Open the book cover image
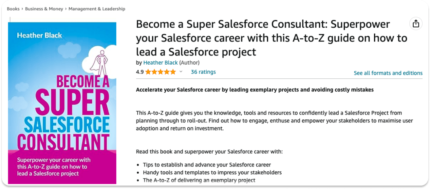Image resolution: width=430 pixels, height=189 pixels. coord(62,103)
